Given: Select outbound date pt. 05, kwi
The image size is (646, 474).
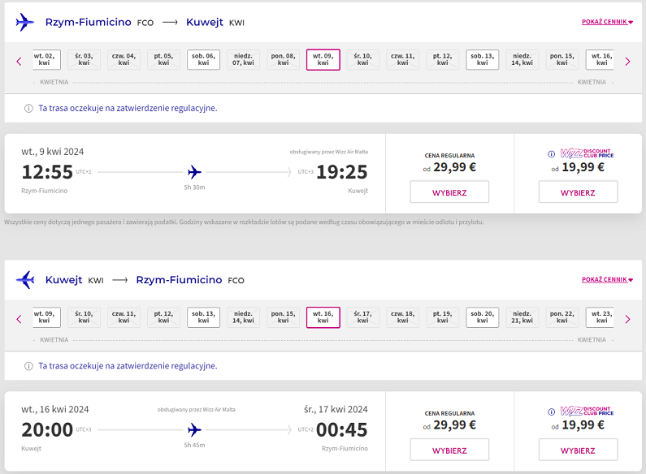Looking at the screenshot, I should [163, 60].
